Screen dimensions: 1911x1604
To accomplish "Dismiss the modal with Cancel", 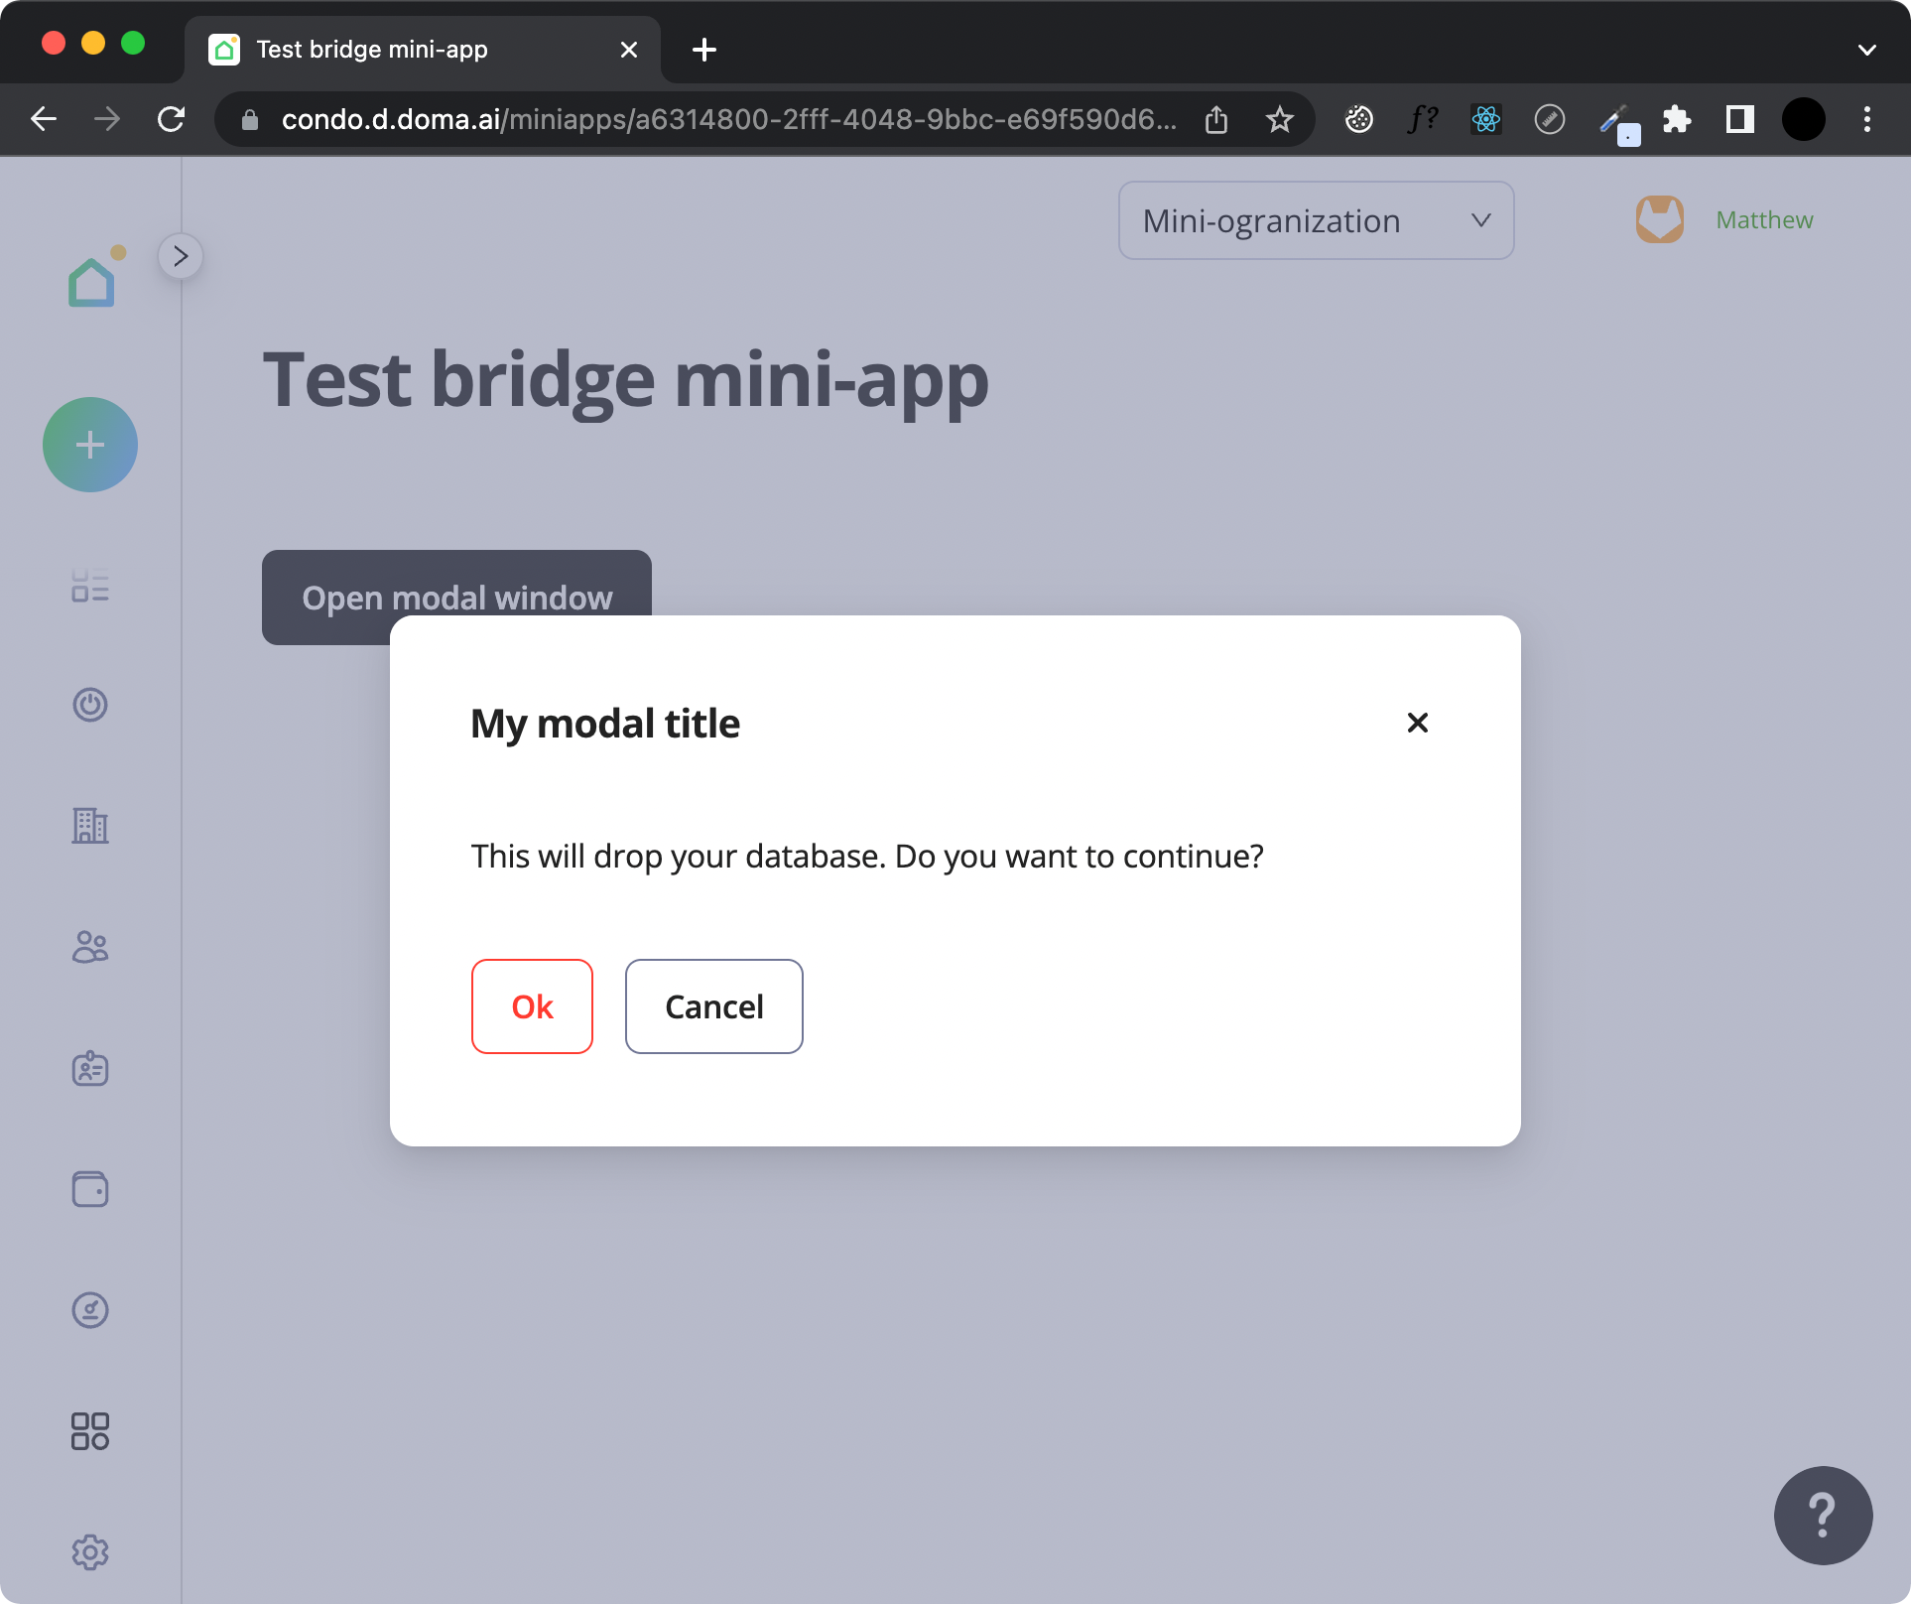I will (x=713, y=1005).
